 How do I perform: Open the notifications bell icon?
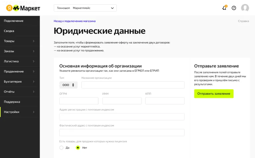[x=224, y=8]
